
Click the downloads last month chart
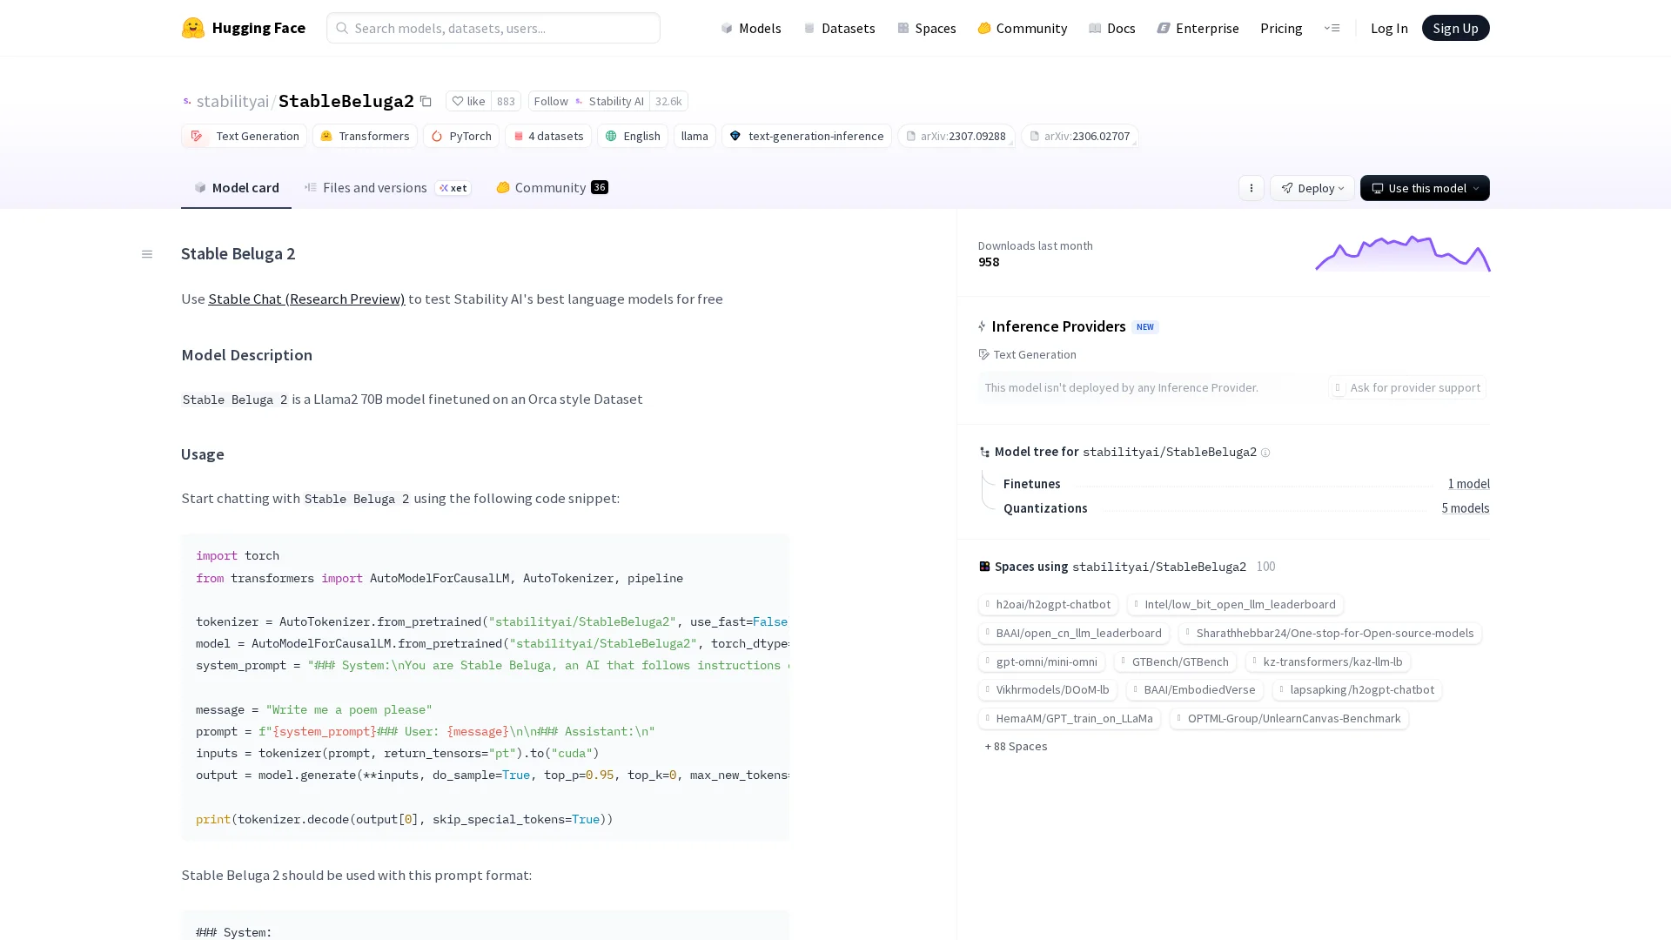1402,253
